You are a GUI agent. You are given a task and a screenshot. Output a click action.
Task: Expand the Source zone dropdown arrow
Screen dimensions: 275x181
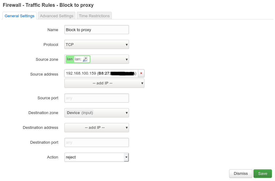[x=127, y=60]
